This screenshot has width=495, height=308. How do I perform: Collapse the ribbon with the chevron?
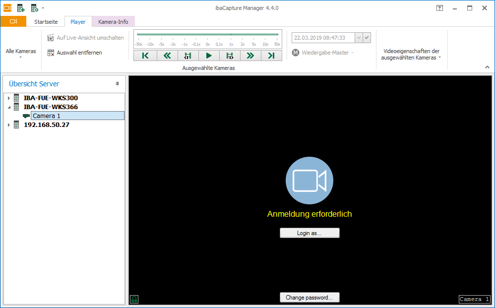tap(487, 67)
